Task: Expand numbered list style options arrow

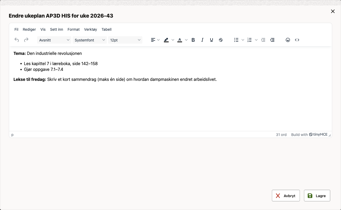Action: click(x=256, y=40)
